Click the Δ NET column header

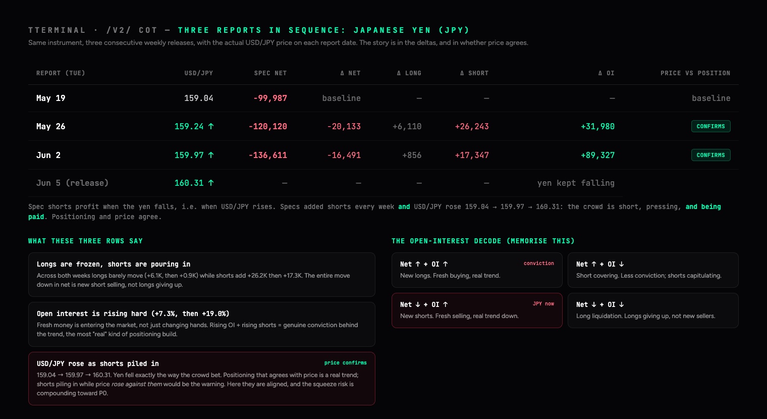[350, 73]
